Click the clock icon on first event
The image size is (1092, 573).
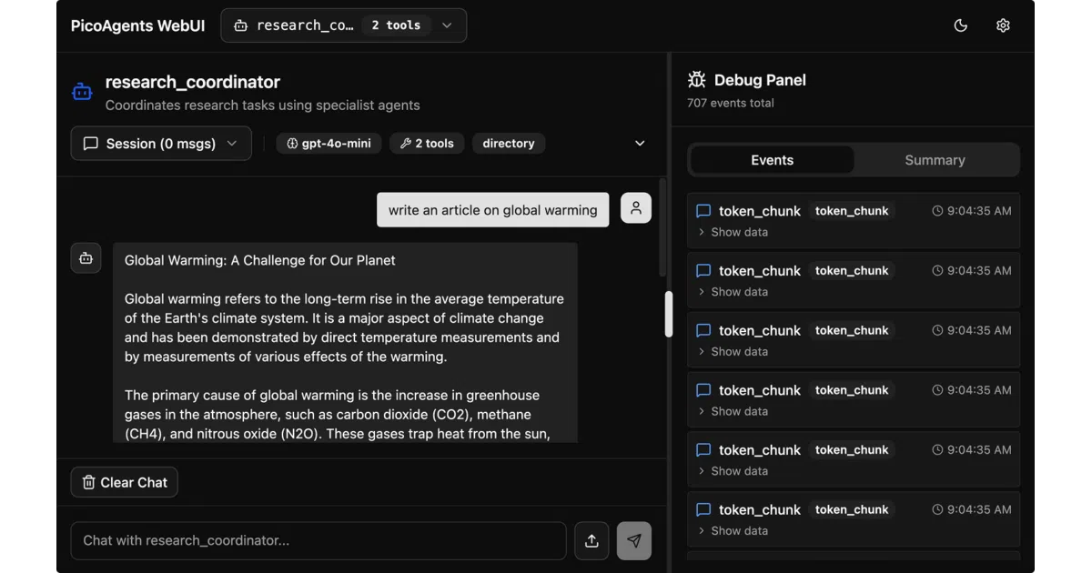[x=937, y=211]
